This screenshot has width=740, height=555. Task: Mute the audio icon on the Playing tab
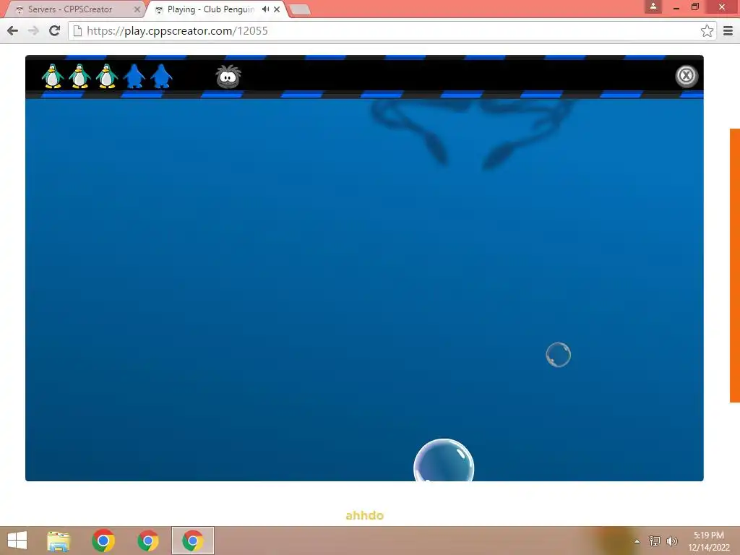point(266,9)
